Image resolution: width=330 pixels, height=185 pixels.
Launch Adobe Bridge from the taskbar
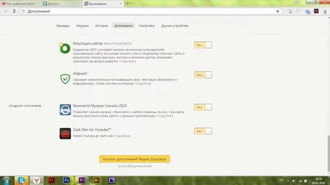tap(96, 180)
